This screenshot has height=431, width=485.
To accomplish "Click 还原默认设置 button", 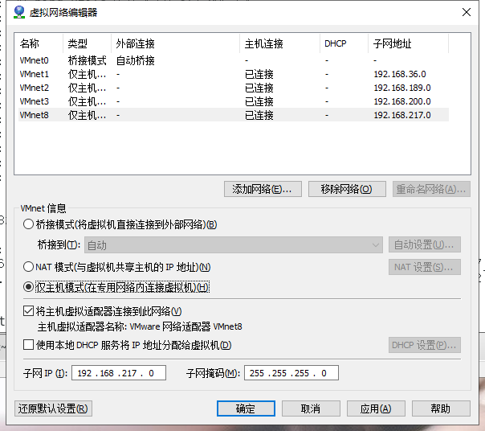I will 53,408.
